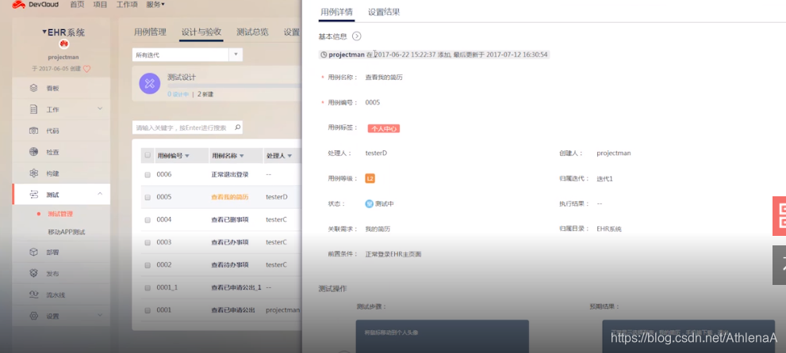Open case 查看我的简历 link
786x353 pixels.
[229, 197]
